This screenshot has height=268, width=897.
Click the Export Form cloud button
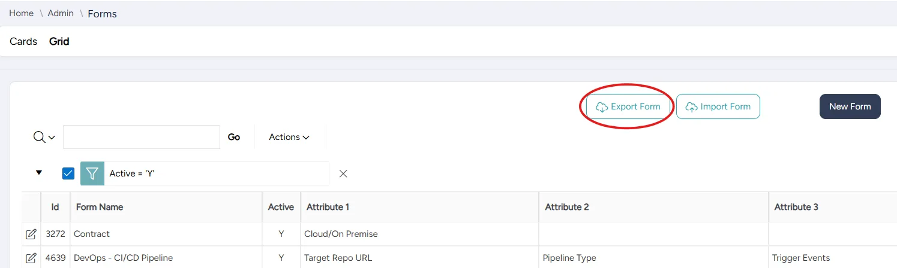tap(628, 106)
